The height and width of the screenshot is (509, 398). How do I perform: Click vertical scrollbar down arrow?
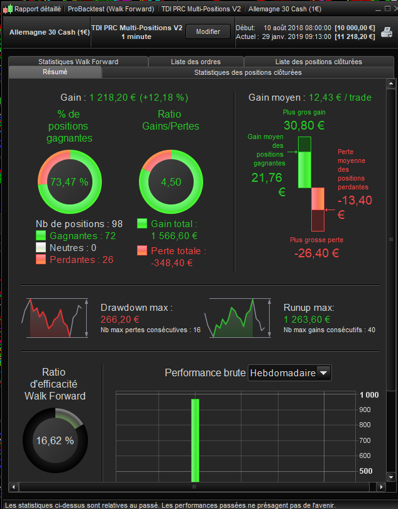tap(391, 477)
